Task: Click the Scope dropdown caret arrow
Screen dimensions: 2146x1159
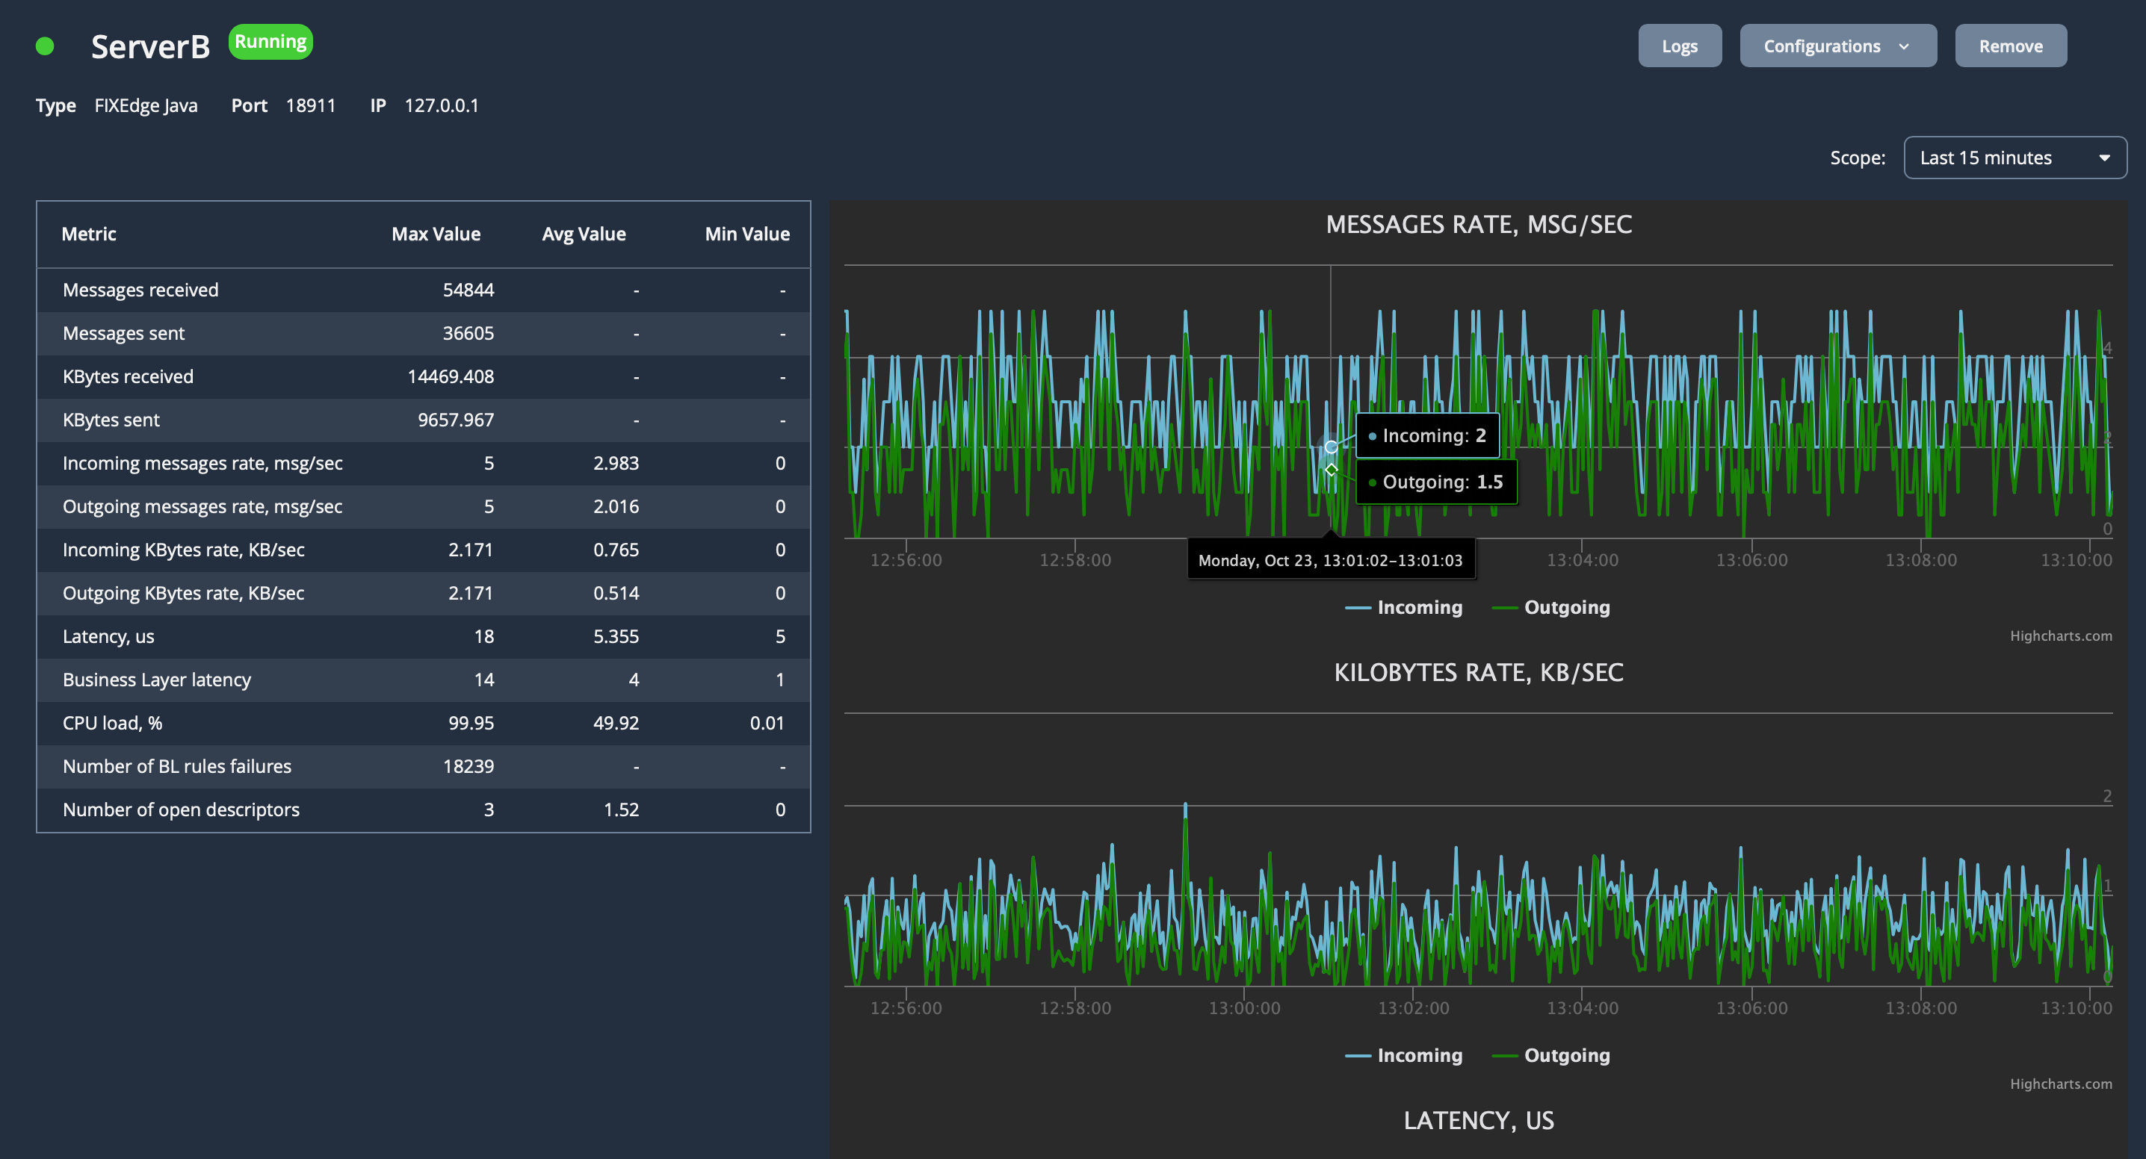Action: pos(2104,158)
